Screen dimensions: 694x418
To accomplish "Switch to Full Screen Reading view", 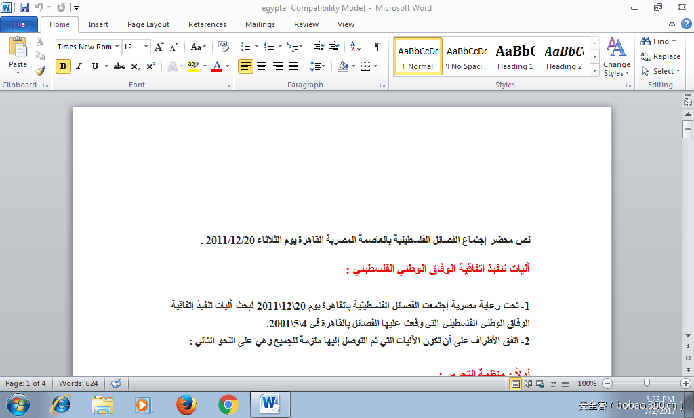I will [528, 383].
